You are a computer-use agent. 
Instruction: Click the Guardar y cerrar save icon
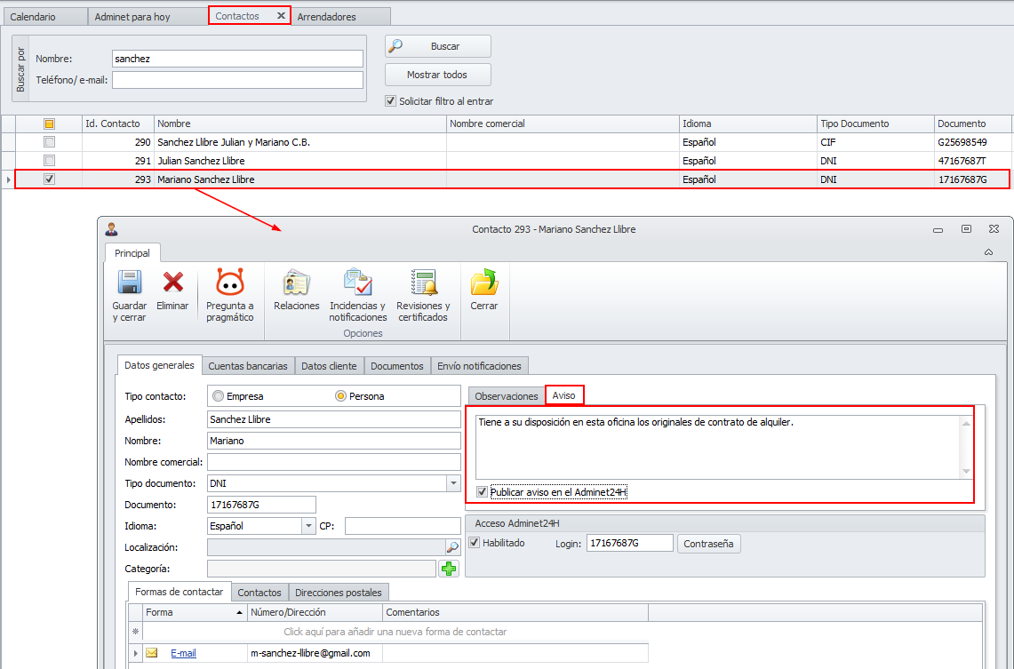coord(130,283)
